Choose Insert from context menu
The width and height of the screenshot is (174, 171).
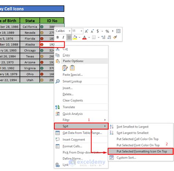(x=68, y=88)
